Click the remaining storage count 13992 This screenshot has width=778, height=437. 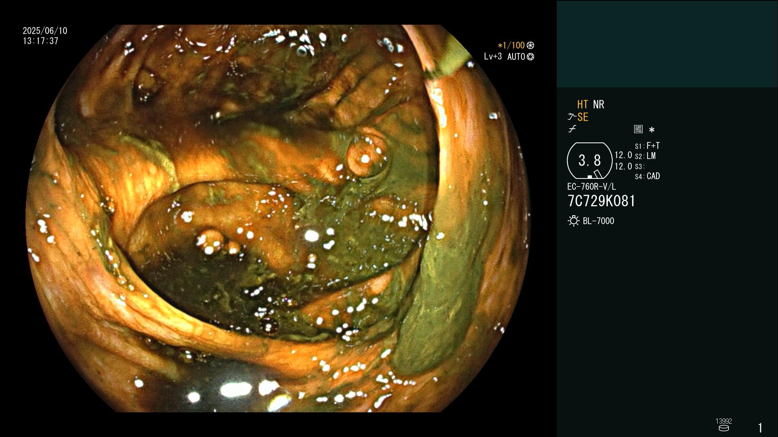tap(724, 421)
